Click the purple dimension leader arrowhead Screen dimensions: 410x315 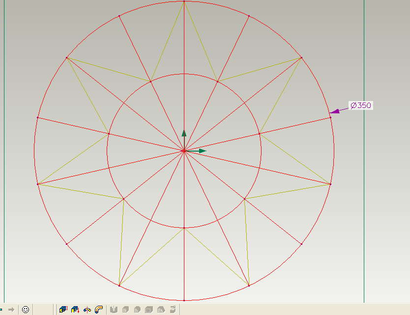[x=335, y=111]
